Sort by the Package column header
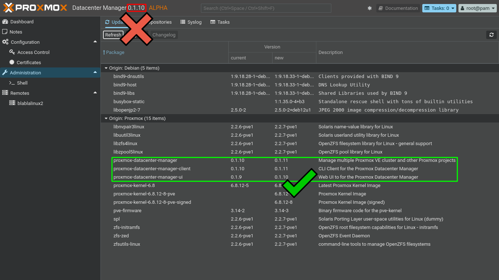 (x=165, y=52)
